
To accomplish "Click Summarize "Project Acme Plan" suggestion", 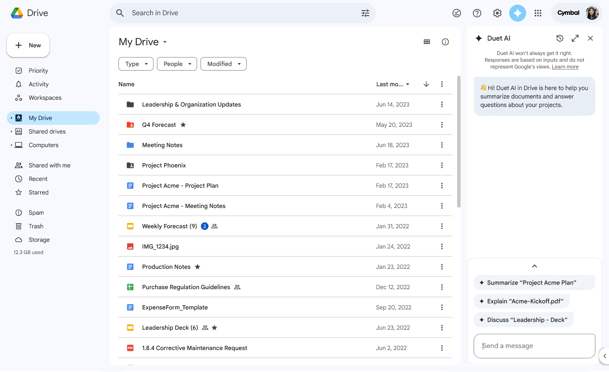I will [535, 283].
